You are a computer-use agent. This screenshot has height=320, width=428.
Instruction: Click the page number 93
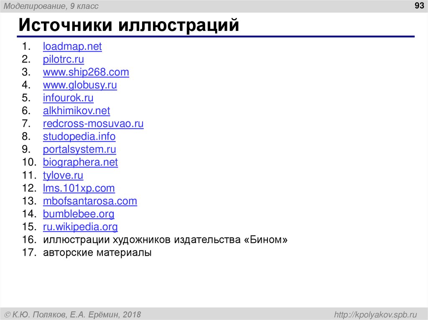[420, 6]
